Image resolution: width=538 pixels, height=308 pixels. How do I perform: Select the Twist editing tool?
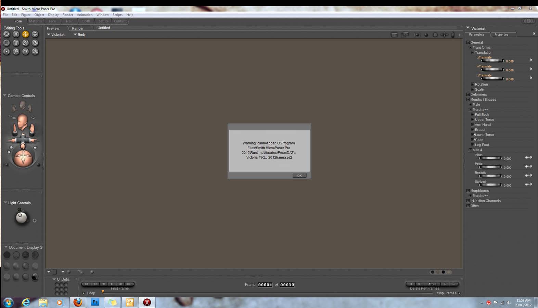pyautogui.click(x=16, y=34)
